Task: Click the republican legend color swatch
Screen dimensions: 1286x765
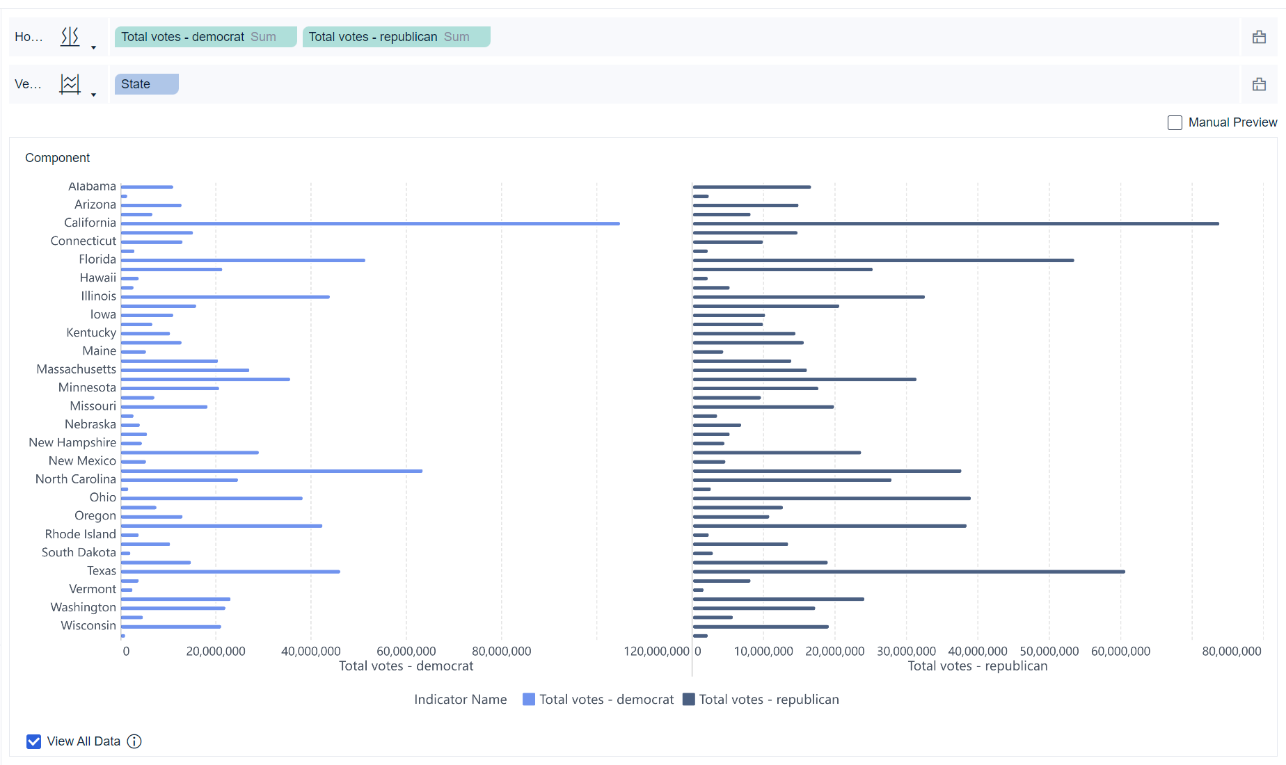Action: tap(689, 699)
